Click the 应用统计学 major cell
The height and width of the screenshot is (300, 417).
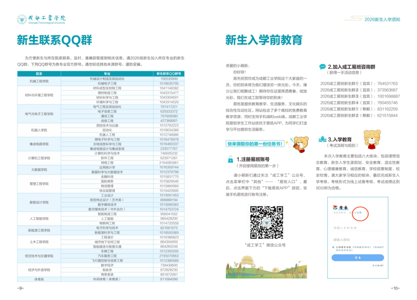107,168
